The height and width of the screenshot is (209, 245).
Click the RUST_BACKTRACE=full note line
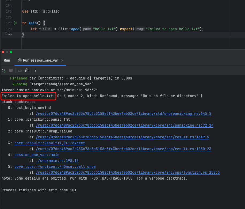tap(94, 178)
